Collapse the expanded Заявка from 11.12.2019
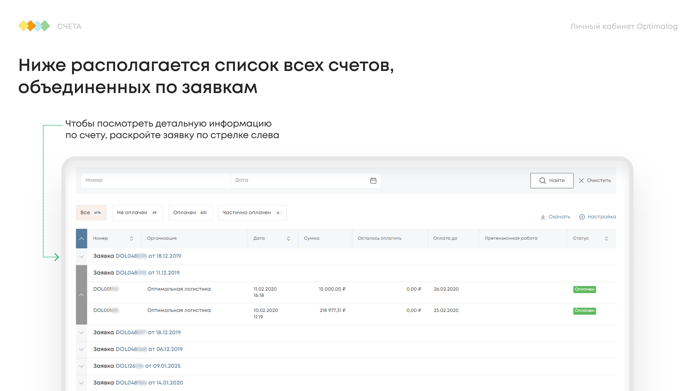The width and height of the screenshot is (695, 391). [81, 295]
